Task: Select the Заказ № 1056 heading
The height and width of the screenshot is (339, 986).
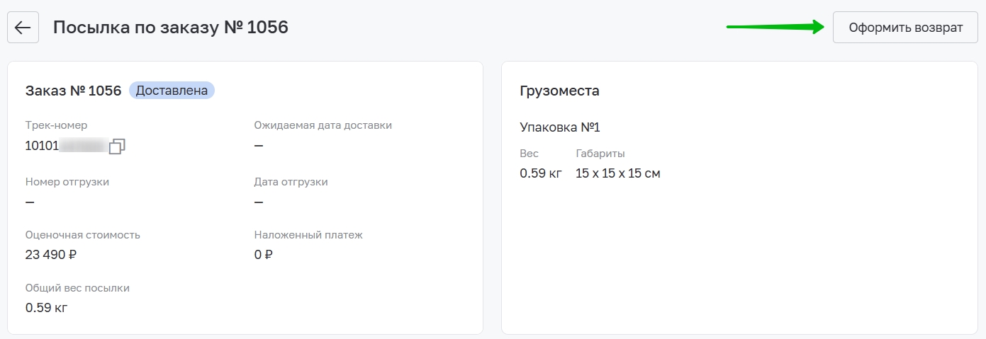Action: tap(73, 91)
